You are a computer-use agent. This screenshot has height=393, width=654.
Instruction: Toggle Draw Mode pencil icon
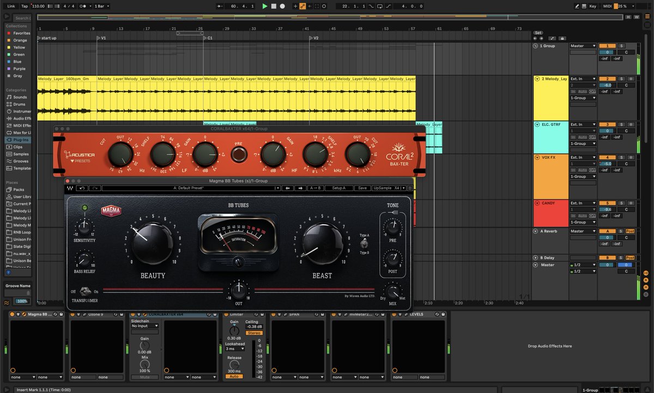577,6
